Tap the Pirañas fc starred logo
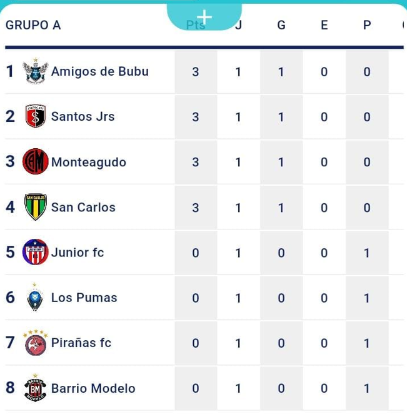This screenshot has height=419, width=407. tap(36, 343)
